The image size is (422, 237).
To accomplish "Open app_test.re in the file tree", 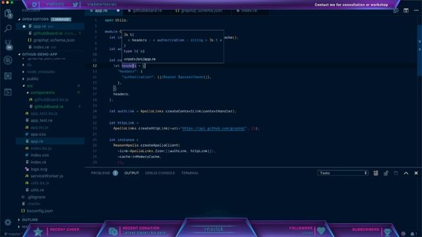I will (x=41, y=120).
